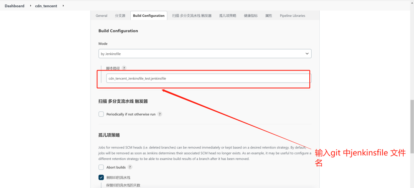Click the 保留旧的流水线的天数 label
This screenshot has width=414, height=188.
pyautogui.click(x=123, y=185)
